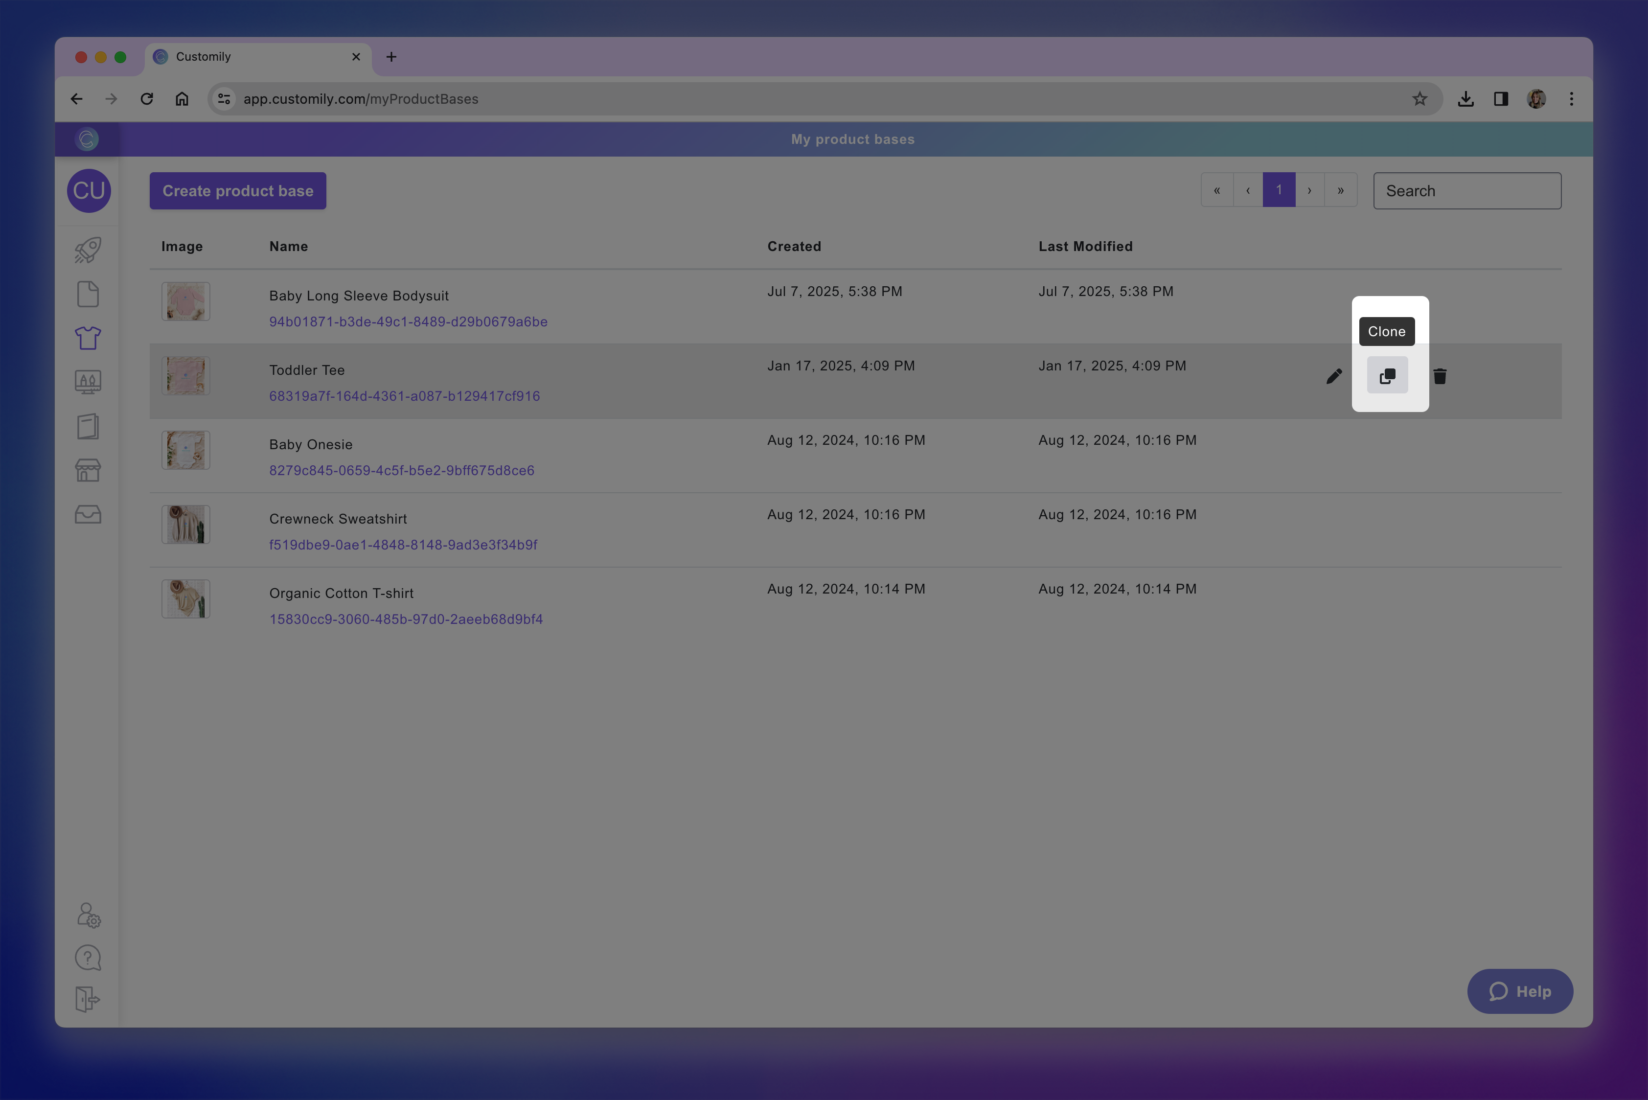The image size is (1648, 1100).
Task: Click the Clone icon for Toddler Tee
Action: tap(1387, 376)
